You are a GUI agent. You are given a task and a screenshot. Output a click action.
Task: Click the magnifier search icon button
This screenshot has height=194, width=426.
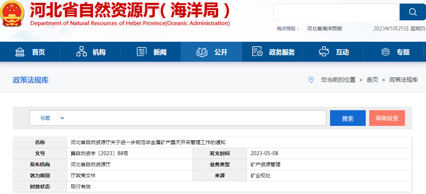click(412, 12)
